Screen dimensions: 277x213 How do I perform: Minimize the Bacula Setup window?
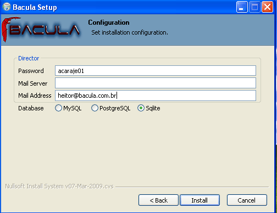[242, 7]
